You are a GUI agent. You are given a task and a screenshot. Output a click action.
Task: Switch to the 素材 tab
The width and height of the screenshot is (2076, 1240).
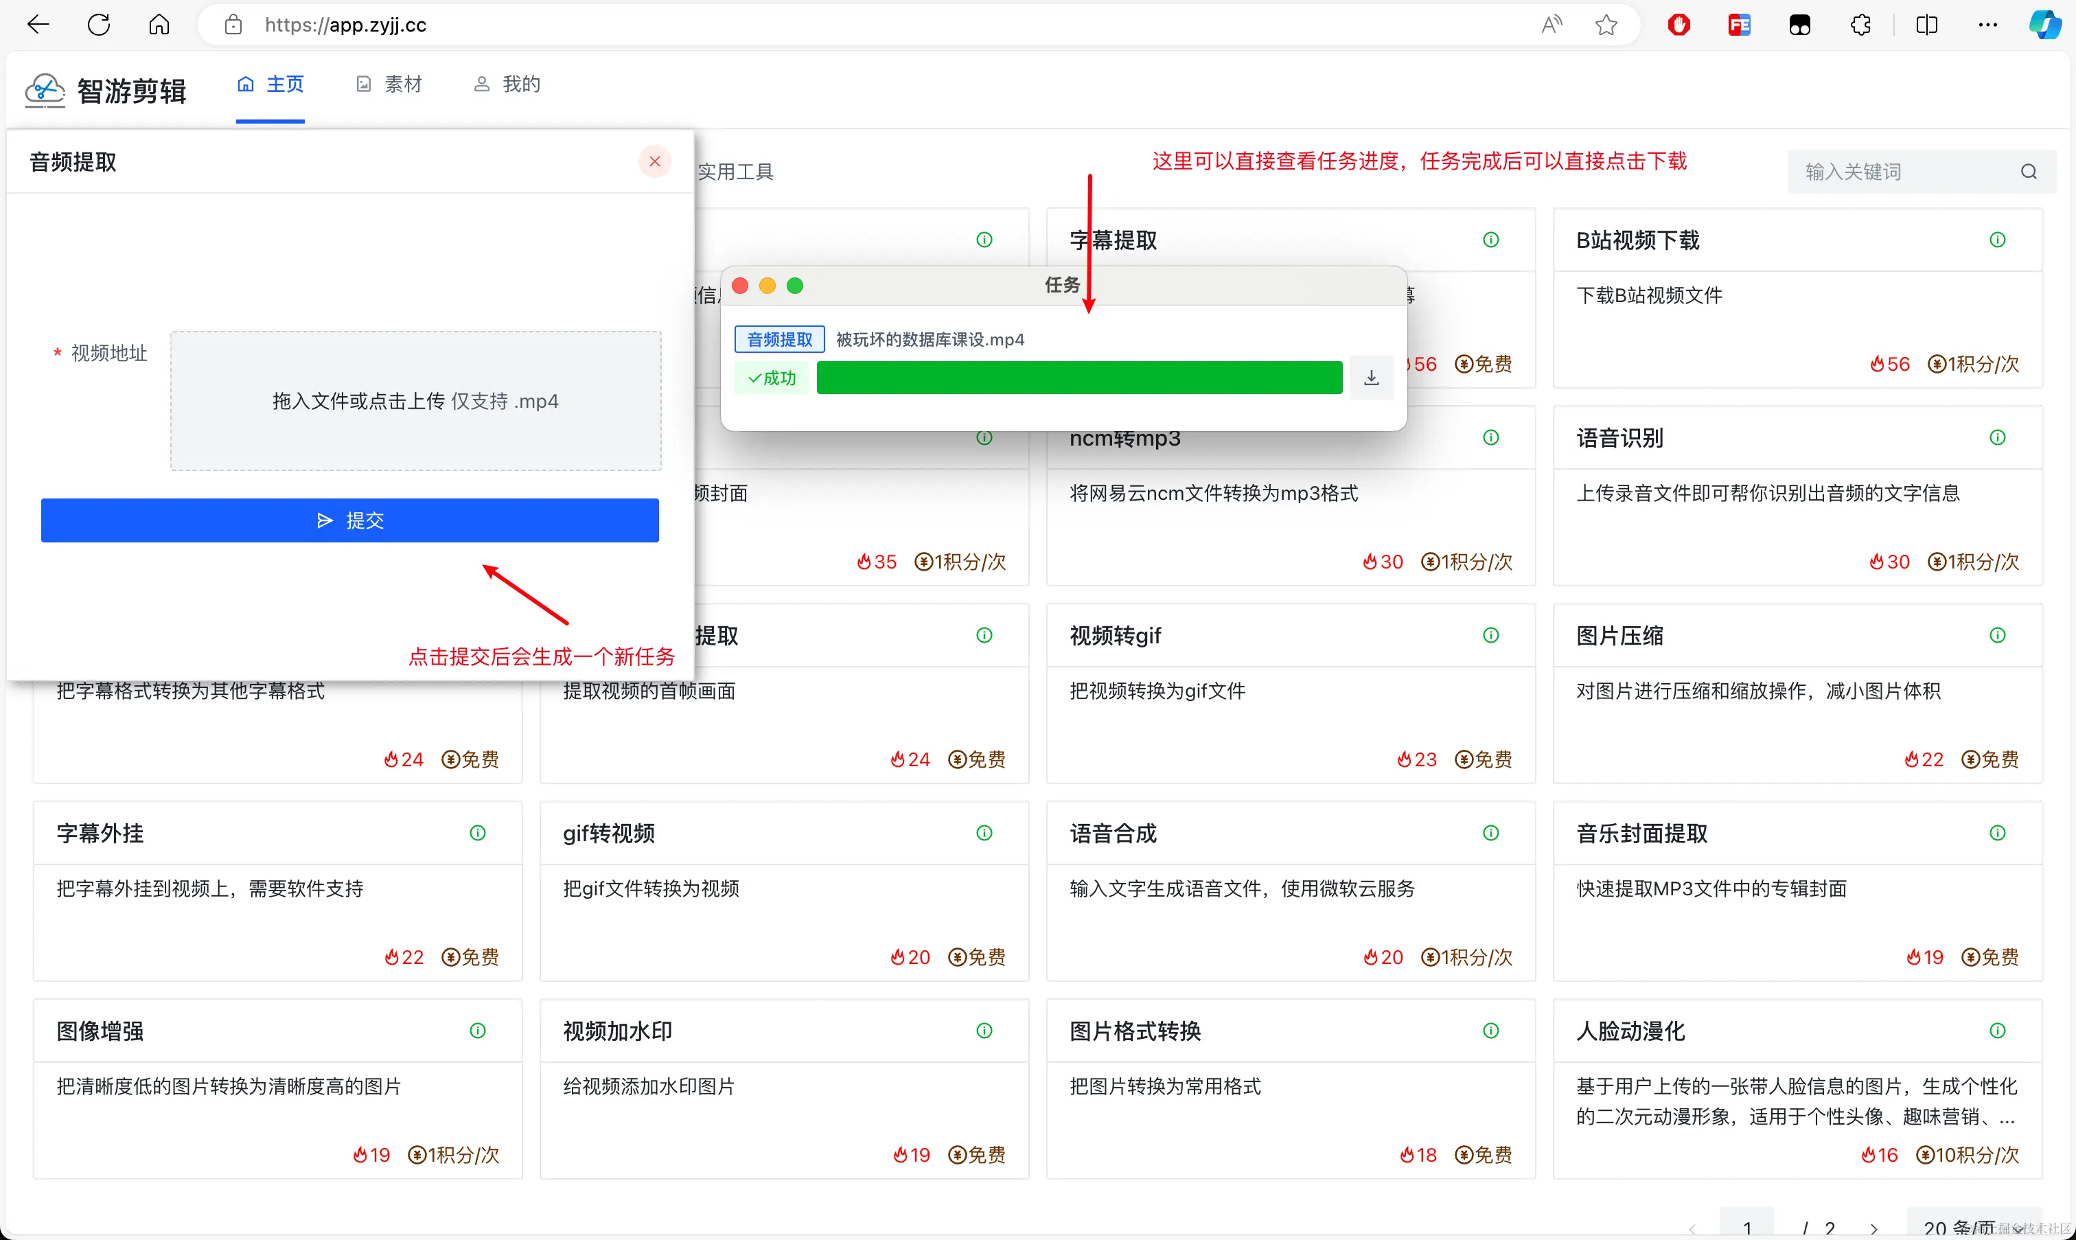[389, 84]
